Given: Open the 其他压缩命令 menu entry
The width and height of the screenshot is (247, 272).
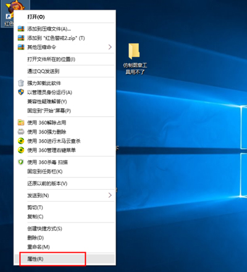Looking at the screenshot, I should pos(64,47).
